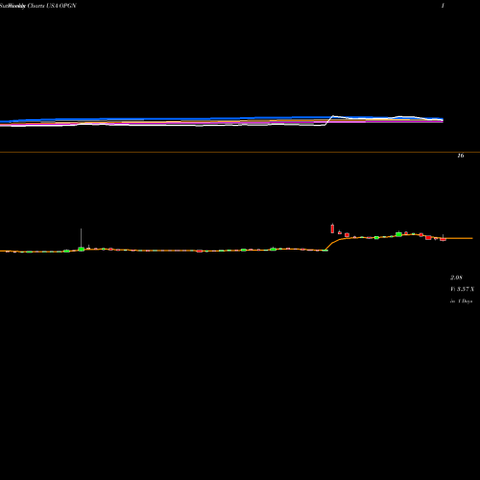
Task: Click the "2.08" price value label
Action: [x=456, y=277]
